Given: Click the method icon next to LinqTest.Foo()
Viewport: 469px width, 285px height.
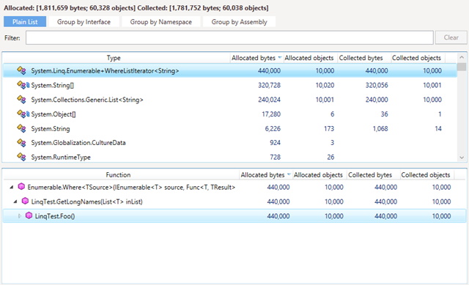Looking at the screenshot, I should click(29, 215).
